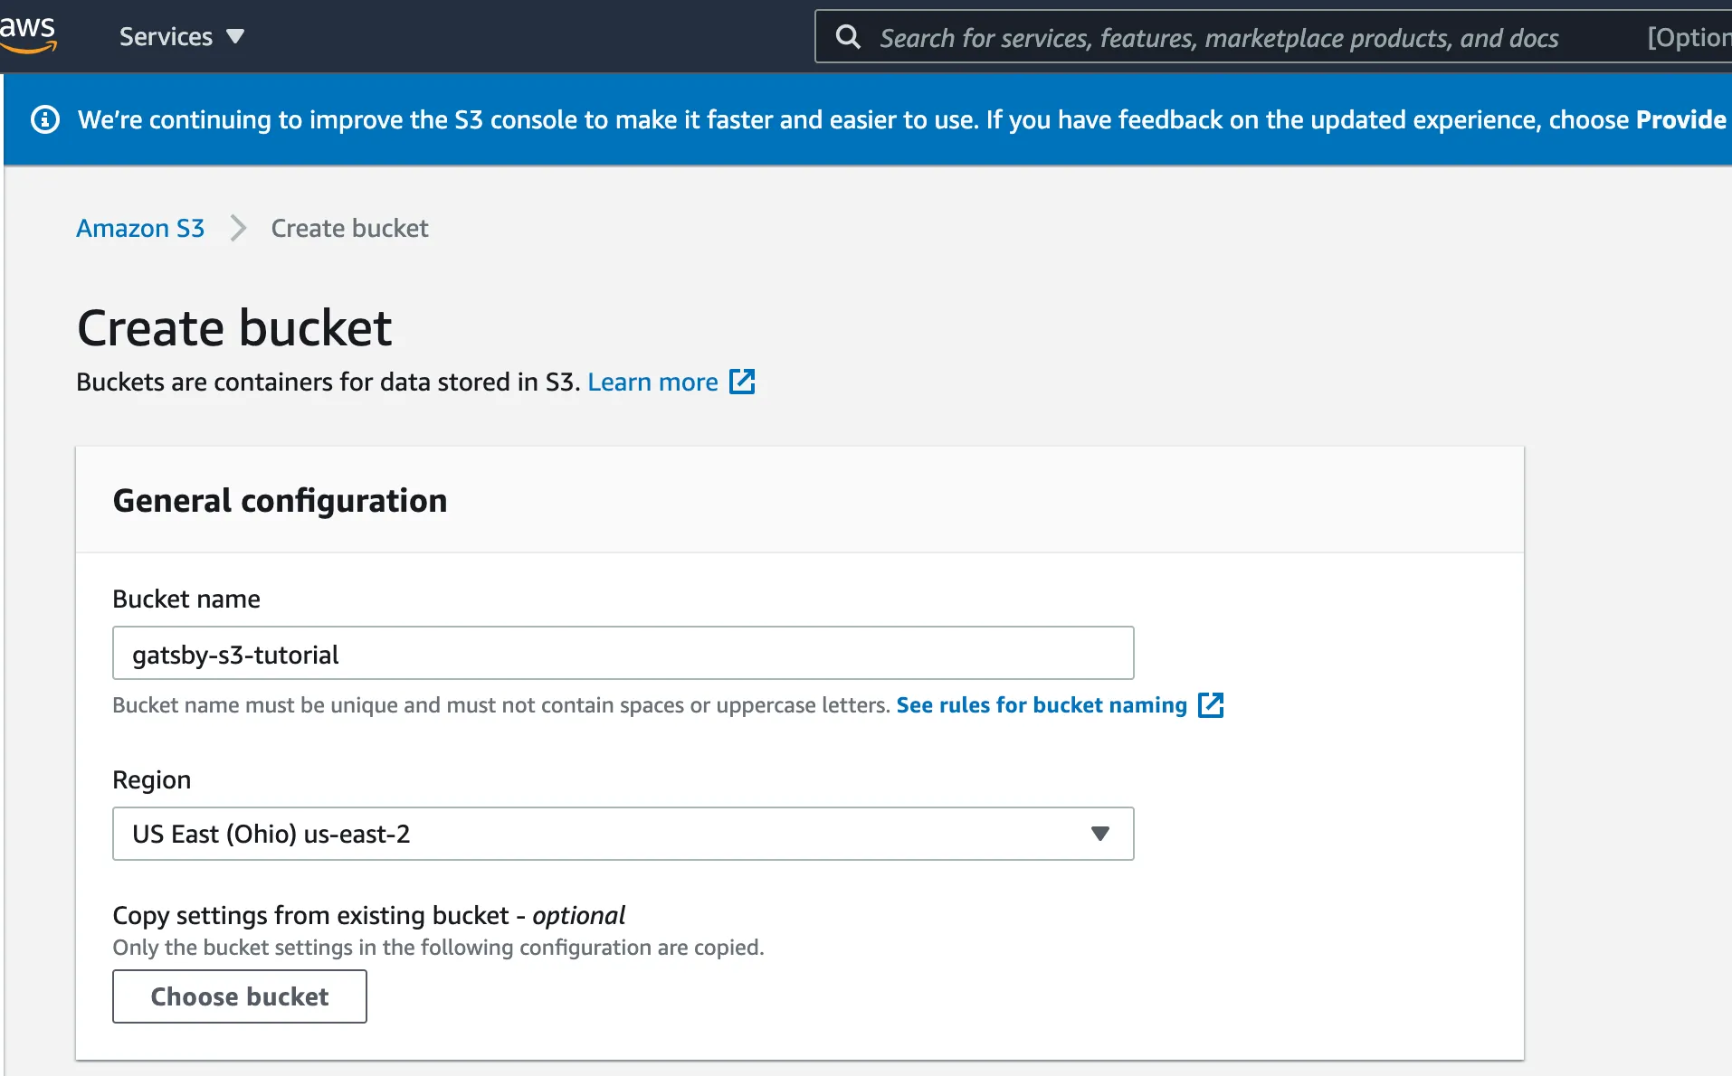Open the Learn more link

coord(652,382)
